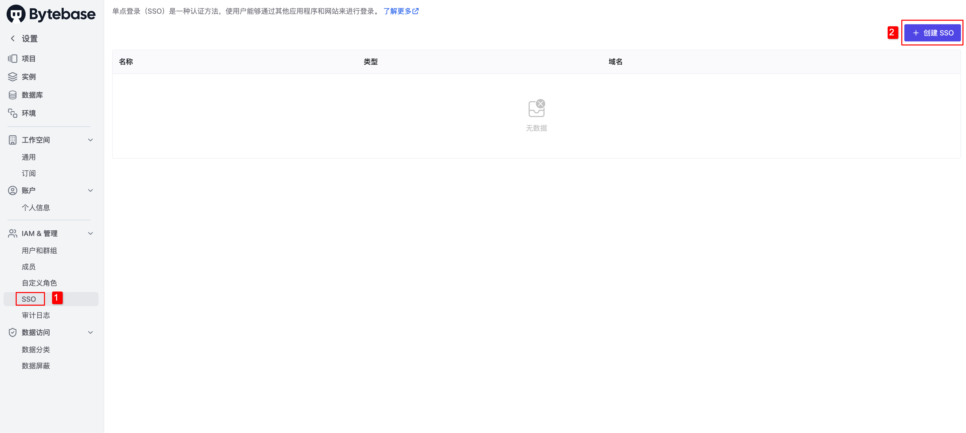Open the 数据屏蔽 settings
The image size is (966, 433).
click(36, 366)
